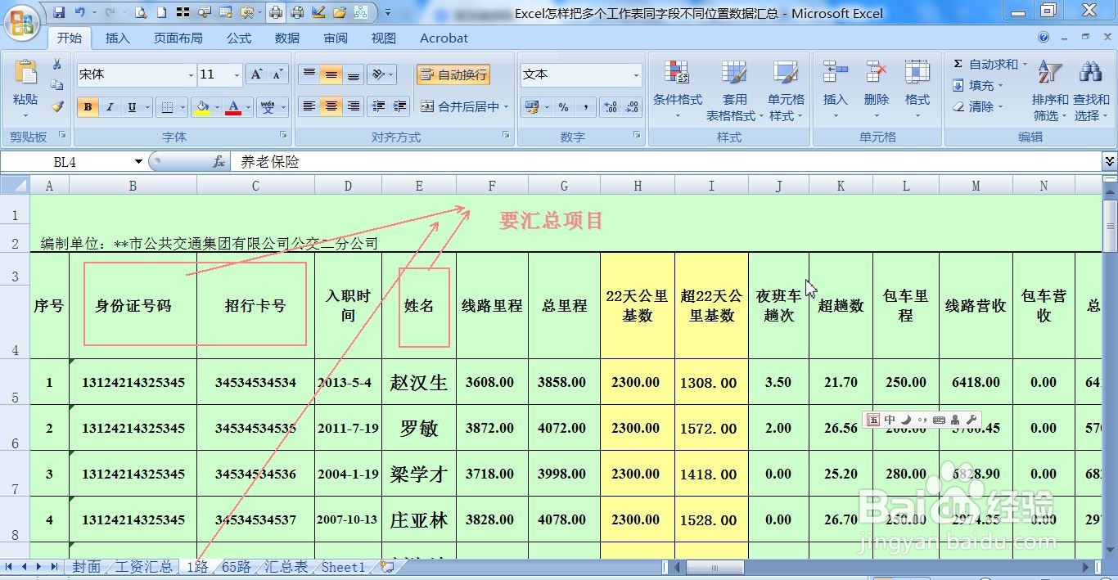Toggle bold formatting on the selected cell
Image resolution: width=1118 pixels, height=580 pixels.
click(x=87, y=107)
